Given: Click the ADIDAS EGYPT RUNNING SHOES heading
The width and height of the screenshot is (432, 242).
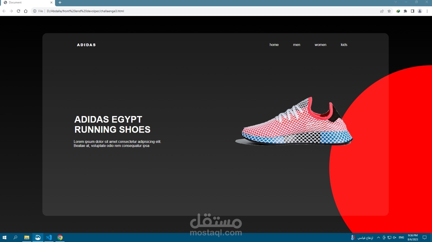Looking at the screenshot, I should point(112,125).
